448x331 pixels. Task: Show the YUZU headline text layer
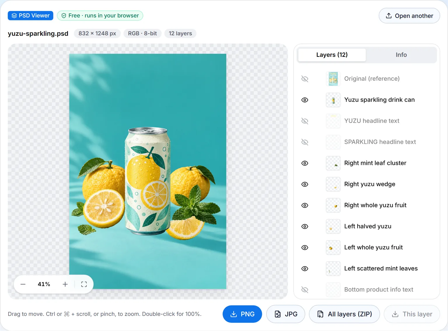[305, 121]
